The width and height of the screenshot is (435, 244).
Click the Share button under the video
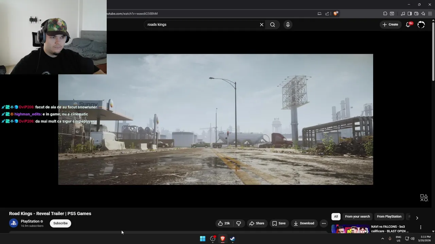pyautogui.click(x=257, y=223)
